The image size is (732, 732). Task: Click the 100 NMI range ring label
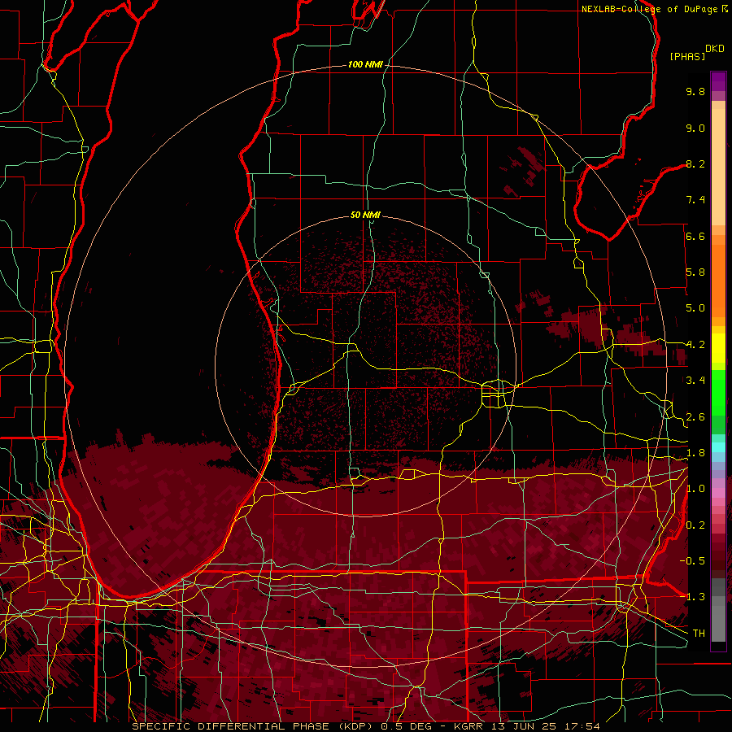365,64
